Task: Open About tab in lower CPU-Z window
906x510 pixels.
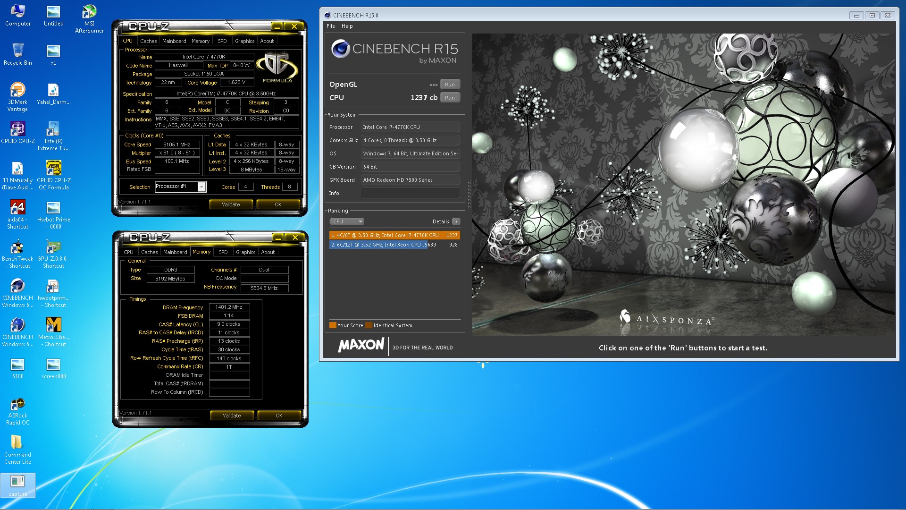Action: coord(268,252)
